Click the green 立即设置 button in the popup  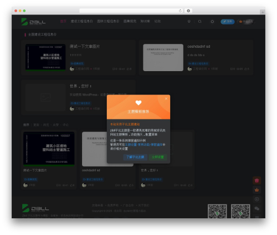tap(158, 157)
